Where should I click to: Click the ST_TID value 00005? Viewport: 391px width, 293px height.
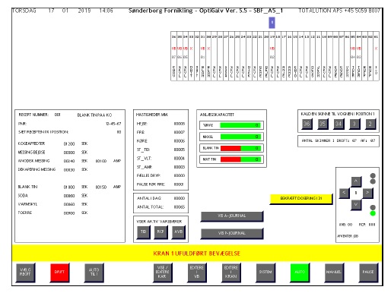pos(180,150)
